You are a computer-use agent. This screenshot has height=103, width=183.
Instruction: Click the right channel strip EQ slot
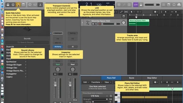pyautogui.click(x=73, y=39)
